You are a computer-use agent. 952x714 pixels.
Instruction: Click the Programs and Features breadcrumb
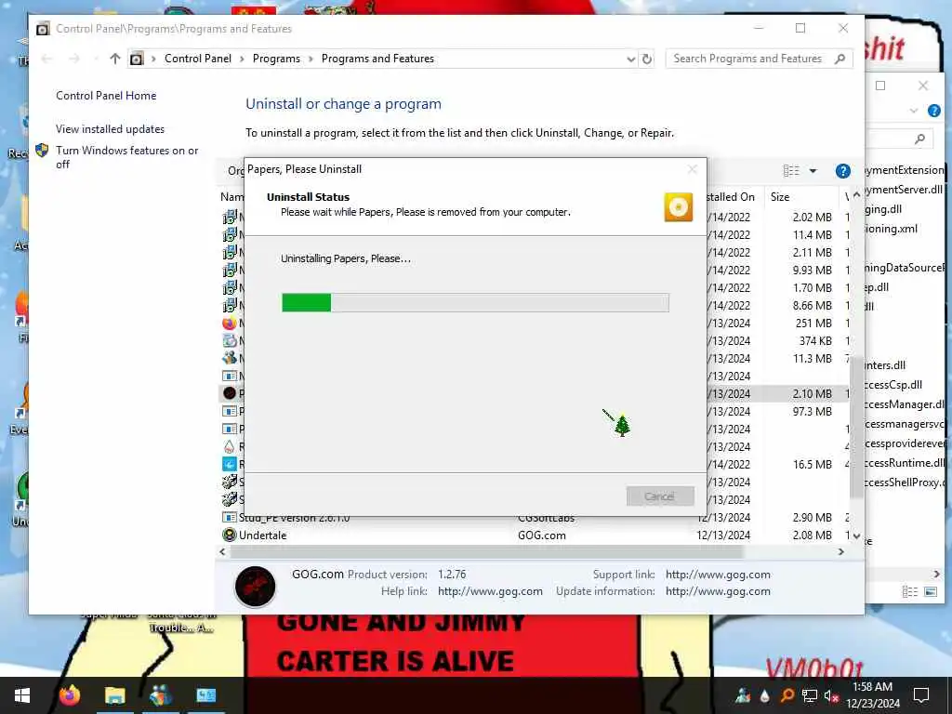(x=377, y=59)
